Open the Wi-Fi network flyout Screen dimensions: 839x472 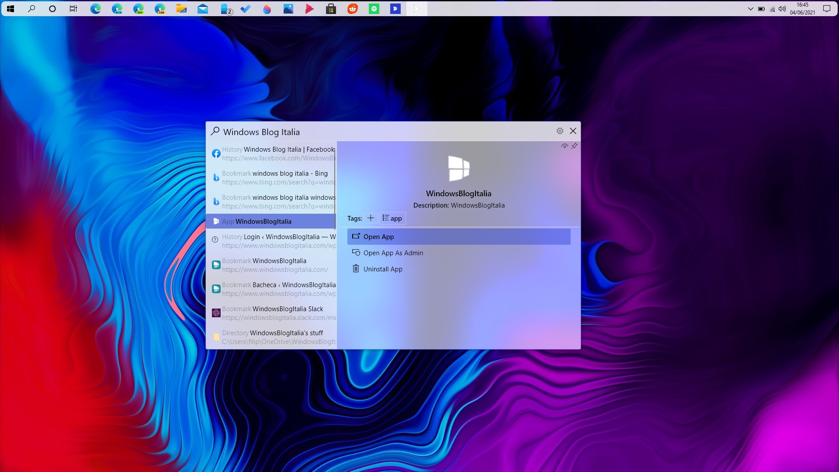coord(772,8)
